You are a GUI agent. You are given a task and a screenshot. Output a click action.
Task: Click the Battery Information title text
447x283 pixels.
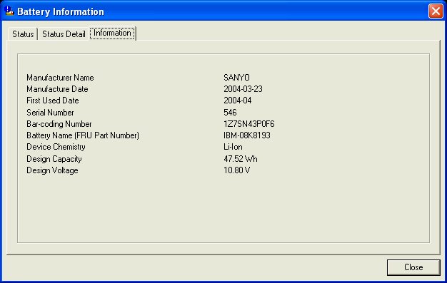[x=61, y=11]
